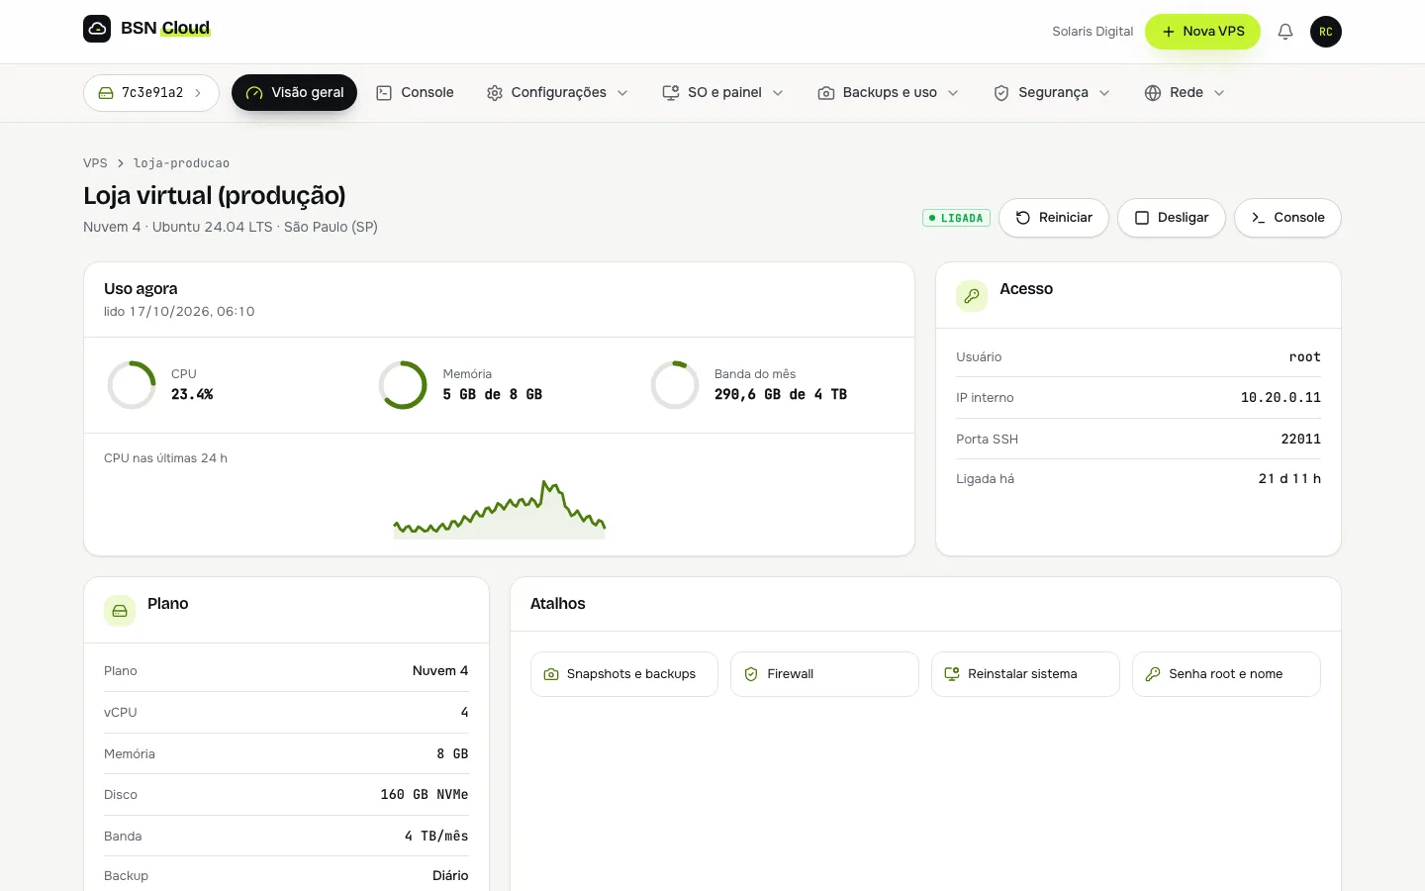
Task: Go to VPS in the breadcrumb
Action: (95, 163)
